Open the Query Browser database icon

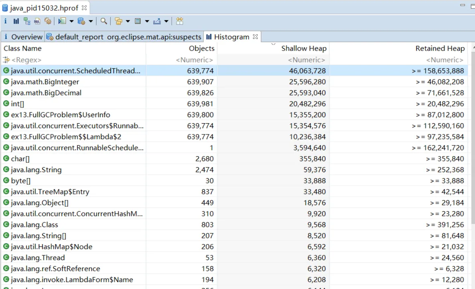pos(81,21)
